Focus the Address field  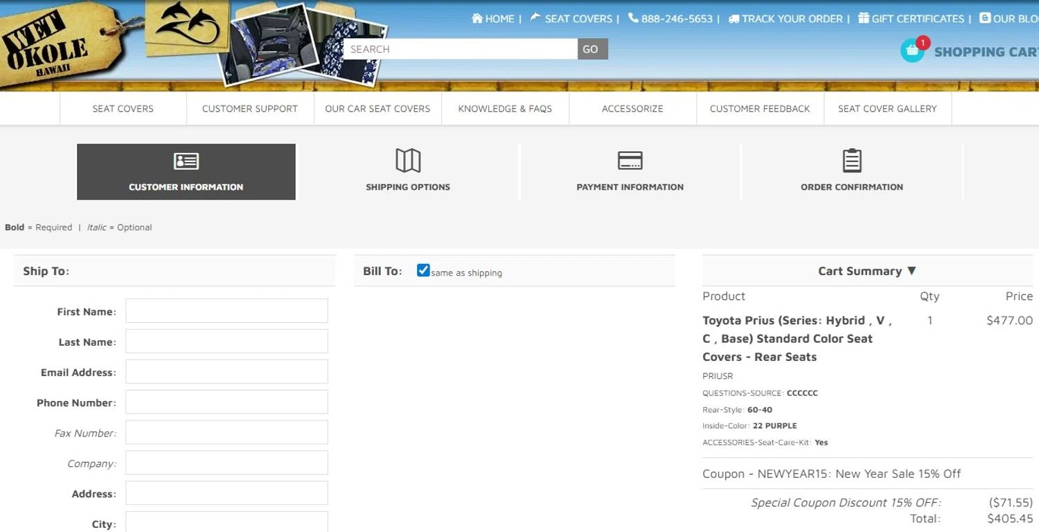tap(227, 494)
